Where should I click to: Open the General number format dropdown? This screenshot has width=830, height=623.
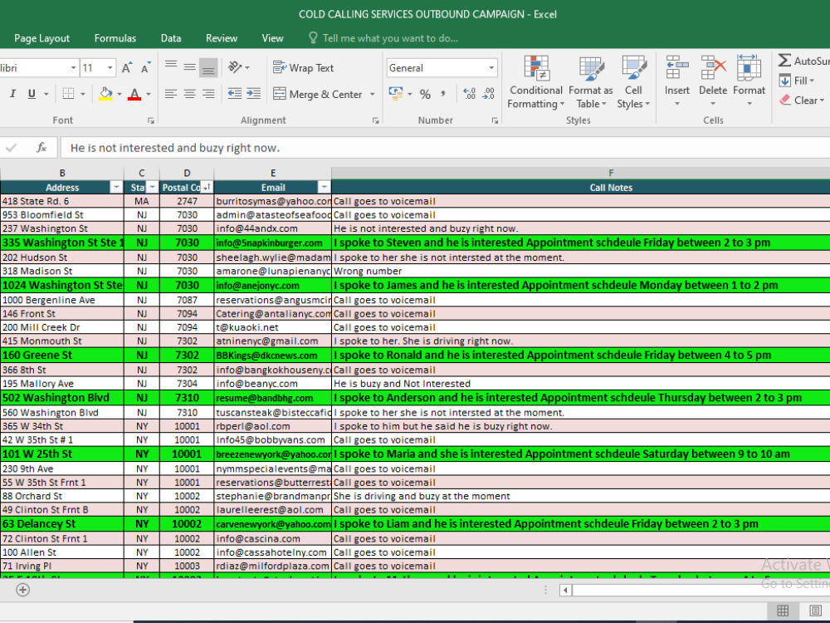coord(491,68)
